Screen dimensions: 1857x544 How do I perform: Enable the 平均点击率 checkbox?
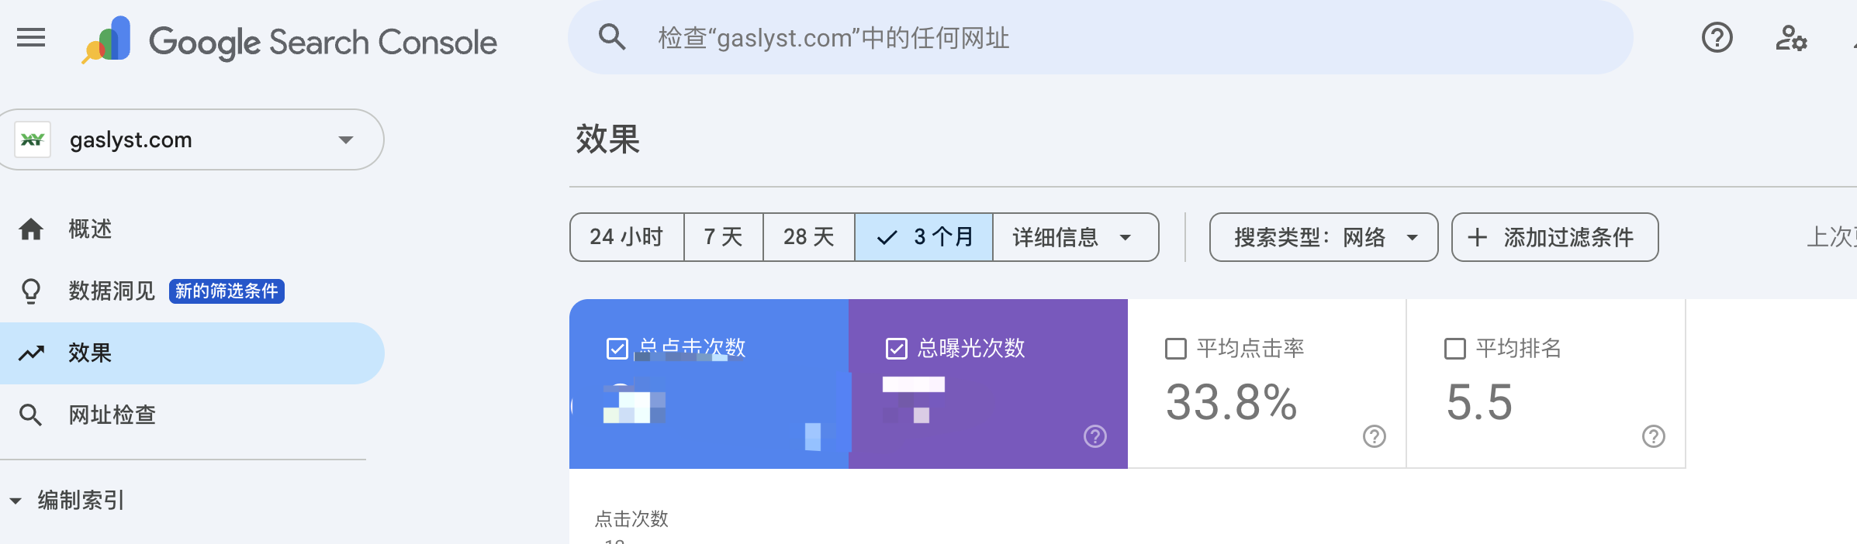pos(1176,349)
